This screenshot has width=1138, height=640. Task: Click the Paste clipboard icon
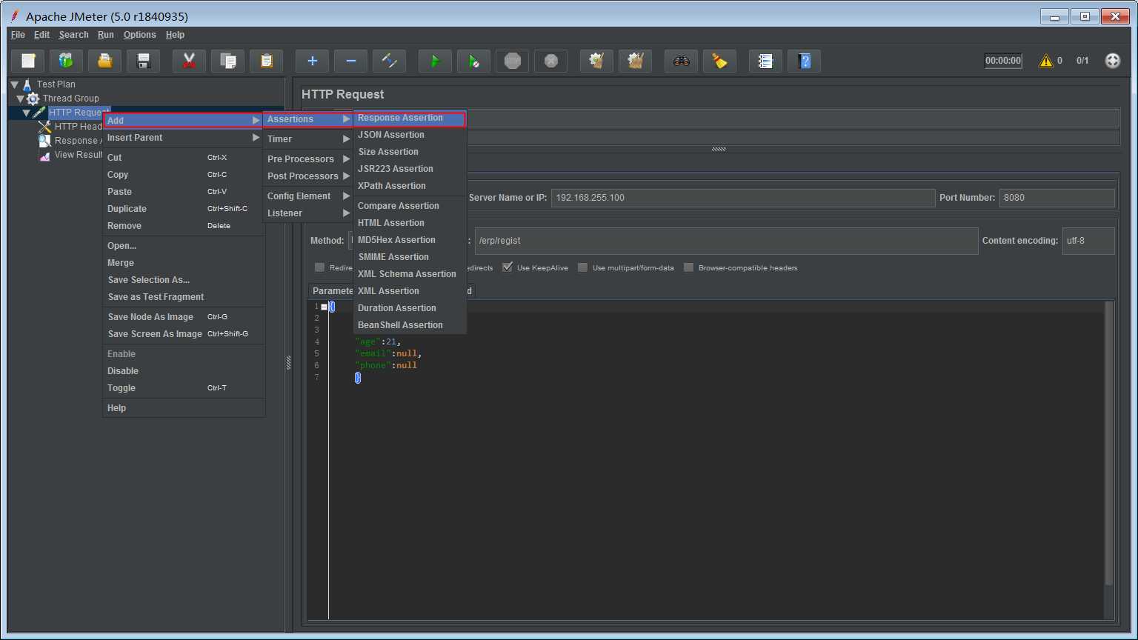267,61
